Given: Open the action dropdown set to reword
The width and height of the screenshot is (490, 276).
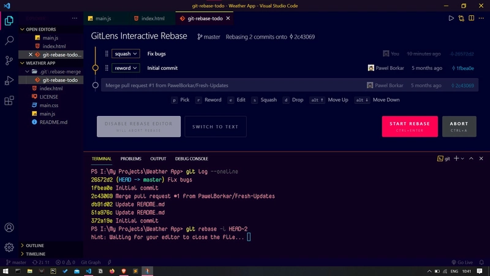Looking at the screenshot, I should tap(126, 68).
